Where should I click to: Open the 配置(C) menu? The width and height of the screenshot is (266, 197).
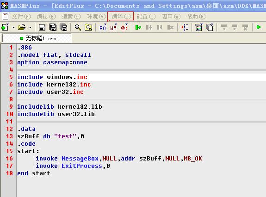(x=146, y=17)
